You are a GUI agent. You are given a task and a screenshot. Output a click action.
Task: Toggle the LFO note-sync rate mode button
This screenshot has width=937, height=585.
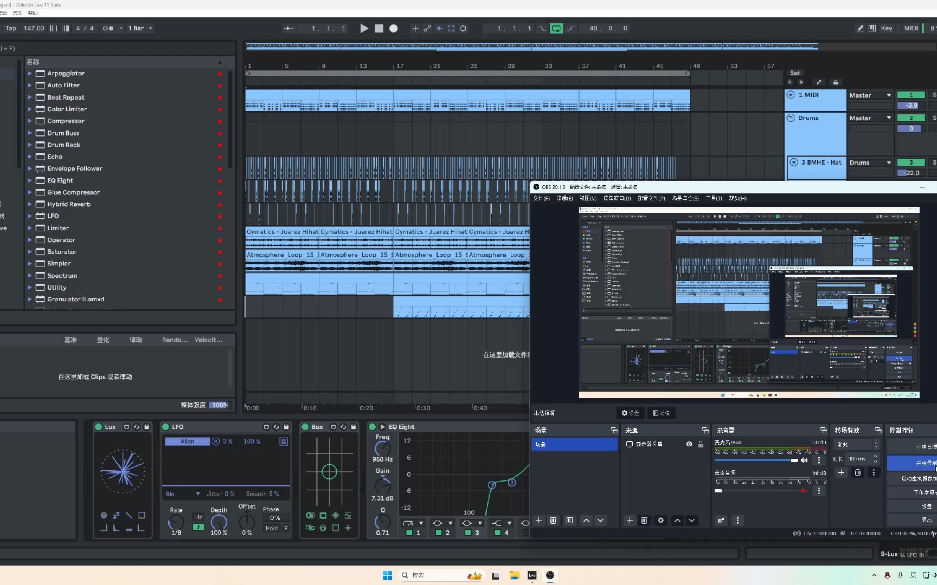[x=198, y=527]
